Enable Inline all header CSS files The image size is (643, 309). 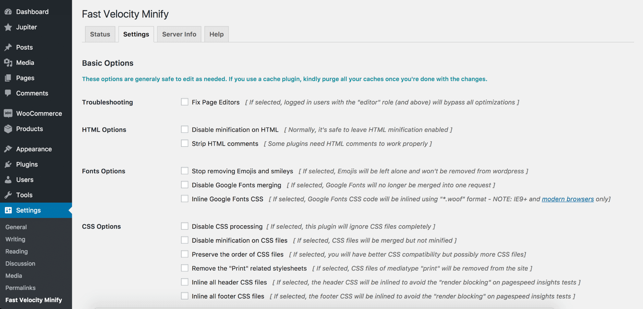pos(185,282)
